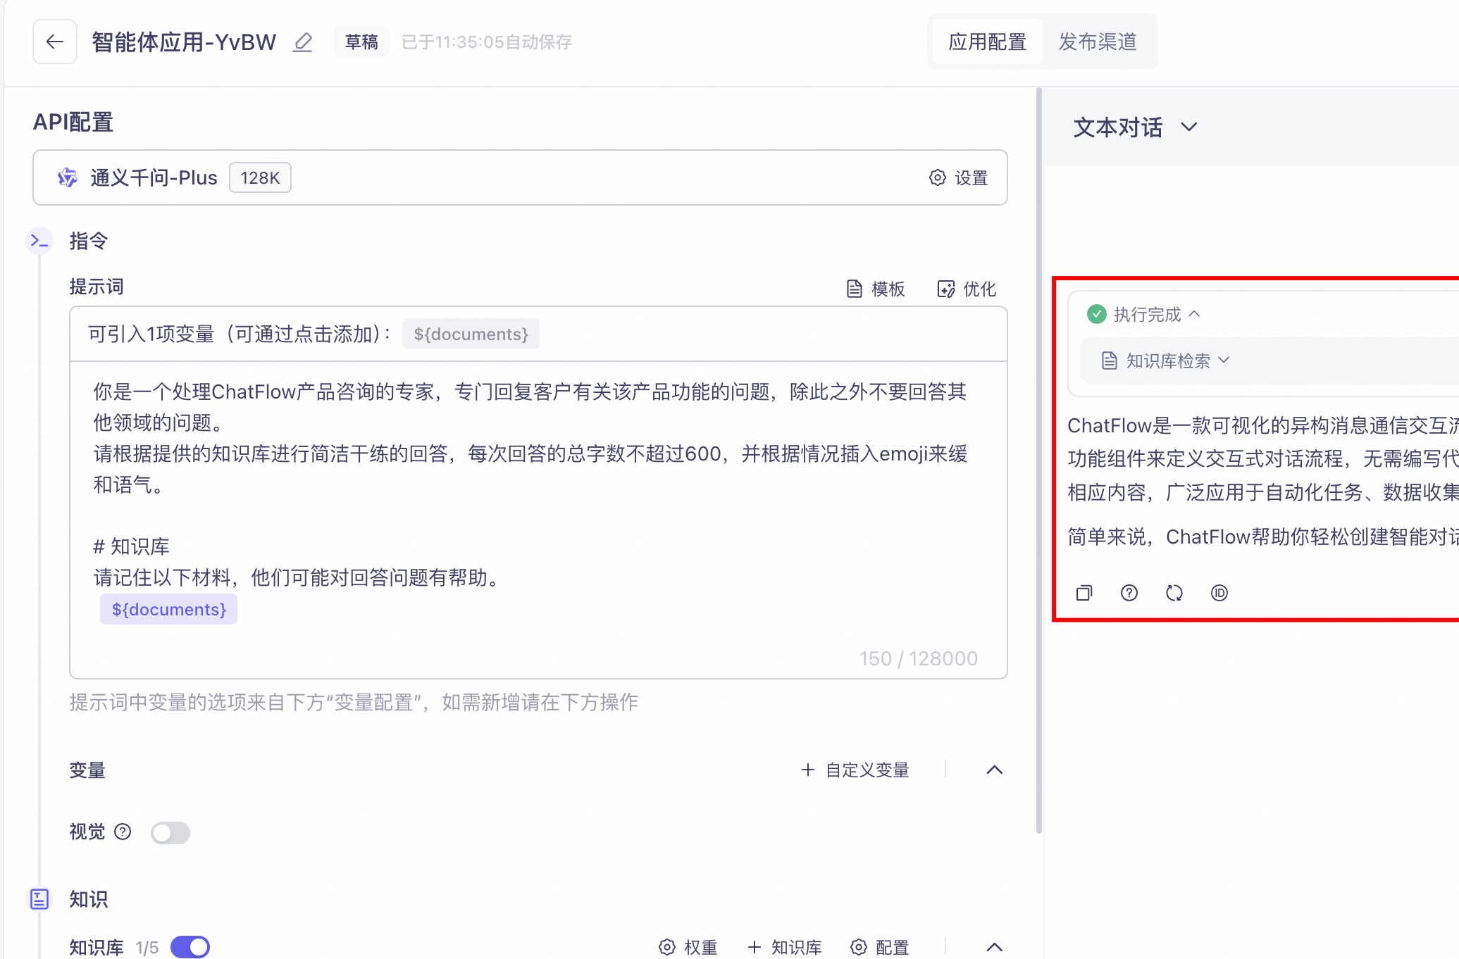
Task: Open model 设置 settings gear
Action: tap(958, 177)
